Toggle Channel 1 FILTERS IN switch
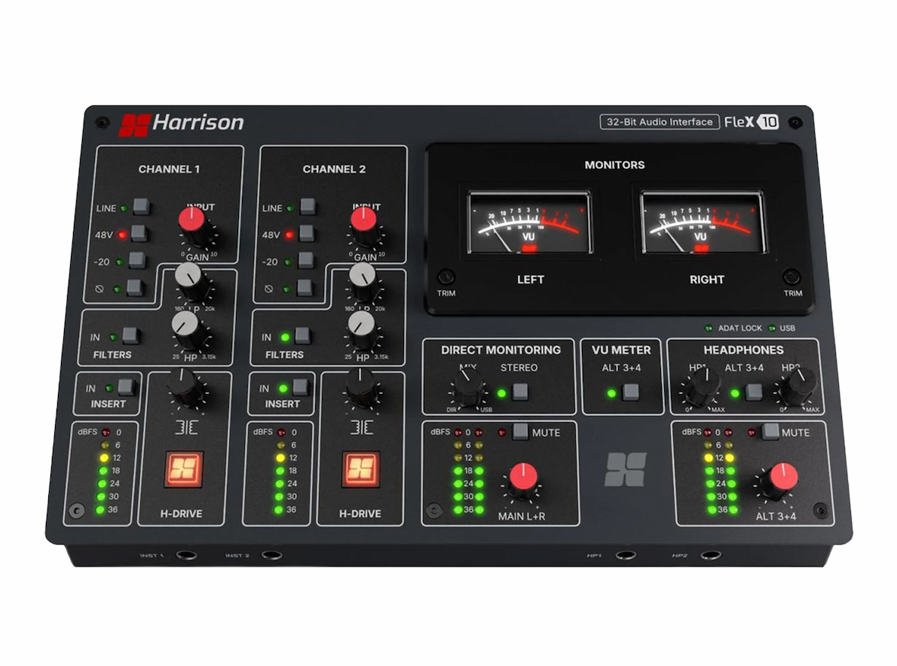Screen dimensions: 897x666 [x=130, y=335]
